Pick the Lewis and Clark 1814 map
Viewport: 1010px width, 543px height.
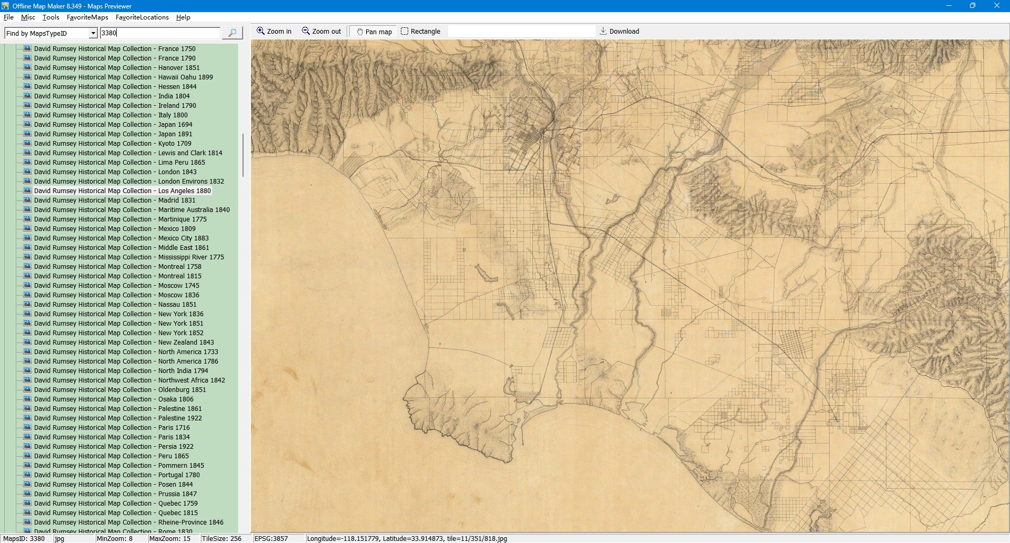point(128,153)
